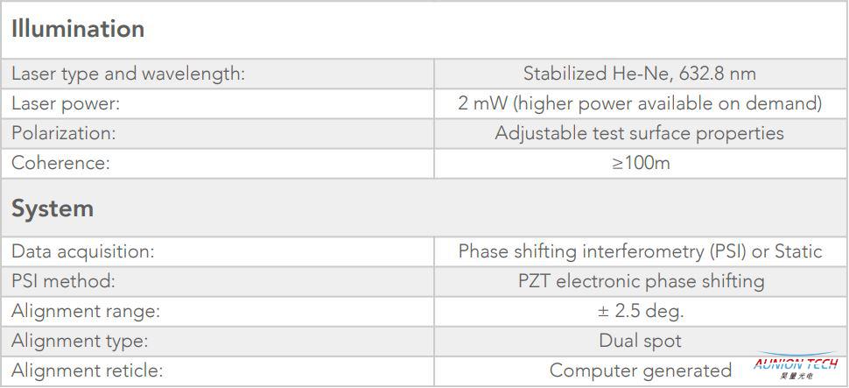Click the 'Laser type and wavelength' label
The image size is (849, 388).
pos(129,74)
